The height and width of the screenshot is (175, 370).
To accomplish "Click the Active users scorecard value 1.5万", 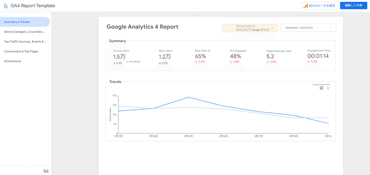I will (x=119, y=56).
